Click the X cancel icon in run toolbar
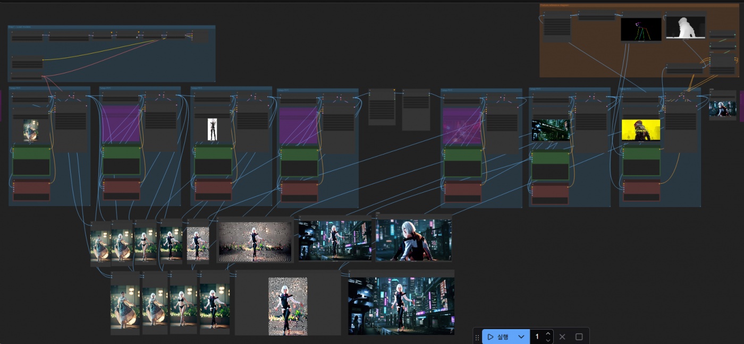The image size is (744, 344). coord(562,337)
